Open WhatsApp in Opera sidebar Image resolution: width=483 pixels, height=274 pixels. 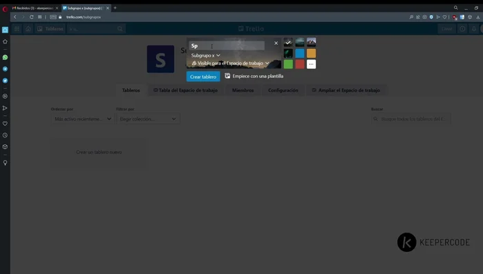coord(5,57)
